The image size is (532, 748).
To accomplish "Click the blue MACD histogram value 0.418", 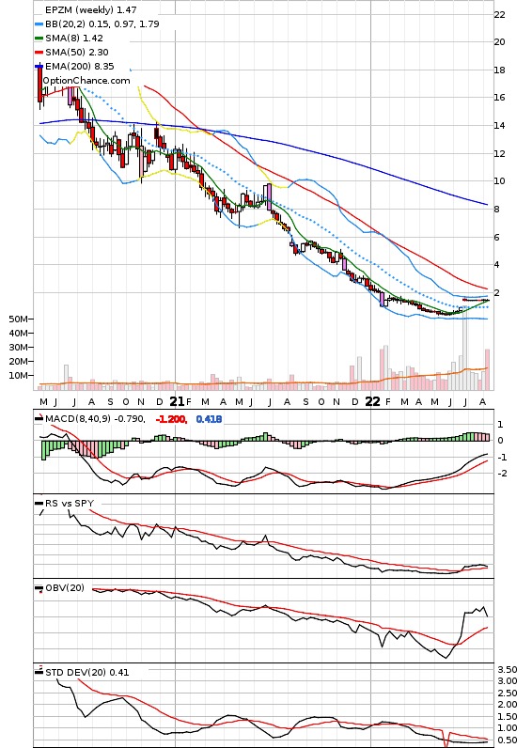I will tap(209, 419).
